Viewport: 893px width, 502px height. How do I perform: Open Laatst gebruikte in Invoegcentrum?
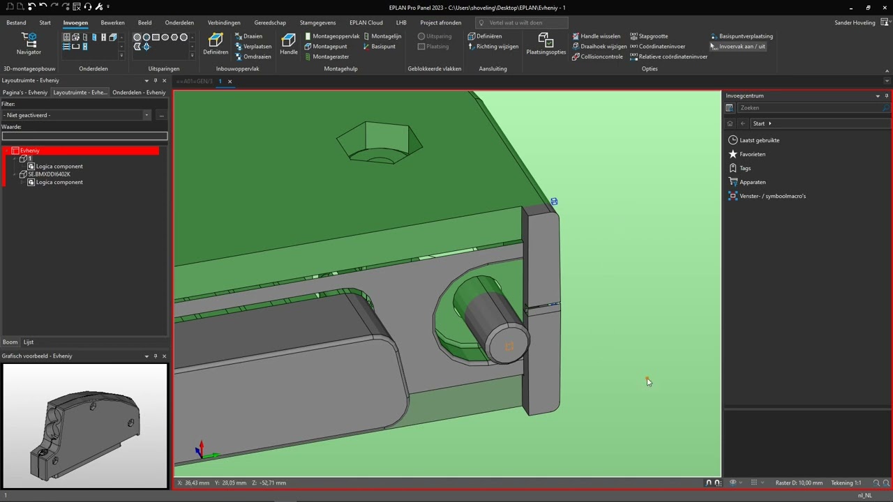click(x=753, y=140)
